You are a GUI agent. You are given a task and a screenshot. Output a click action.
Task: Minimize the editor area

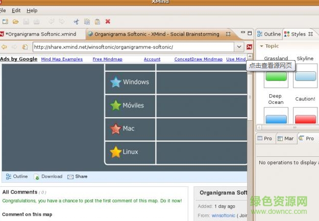243,32
